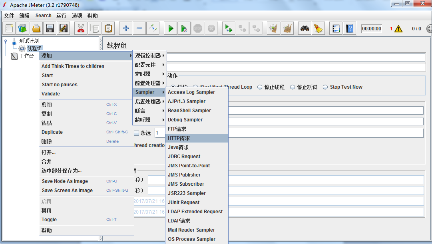This screenshot has height=244, width=432.
Task: Click the Reset search brush icon
Action: pyautogui.click(x=318, y=28)
